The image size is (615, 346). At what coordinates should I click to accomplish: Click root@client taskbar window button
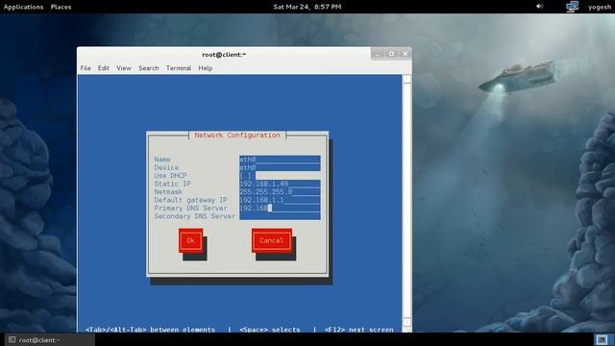click(x=49, y=339)
